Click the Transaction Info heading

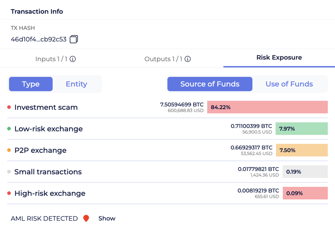coord(37,12)
